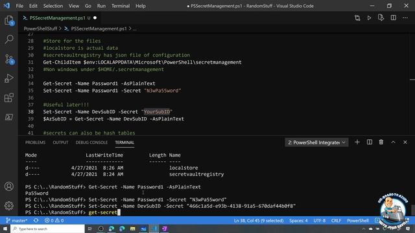Open the Go menu

coord(88,6)
